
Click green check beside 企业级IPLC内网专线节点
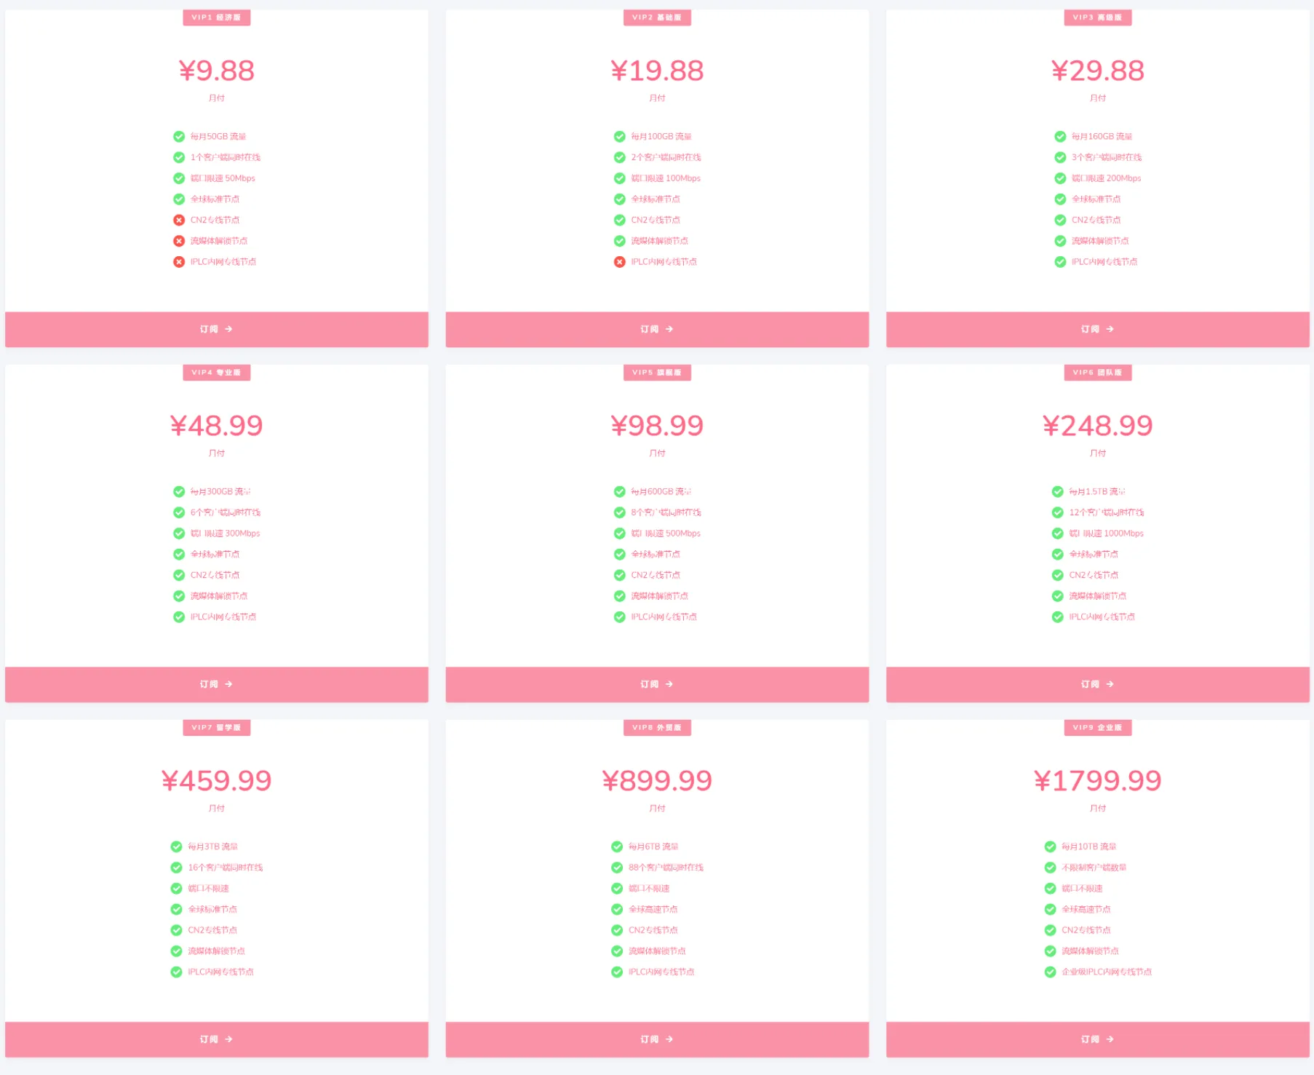[x=1050, y=972]
